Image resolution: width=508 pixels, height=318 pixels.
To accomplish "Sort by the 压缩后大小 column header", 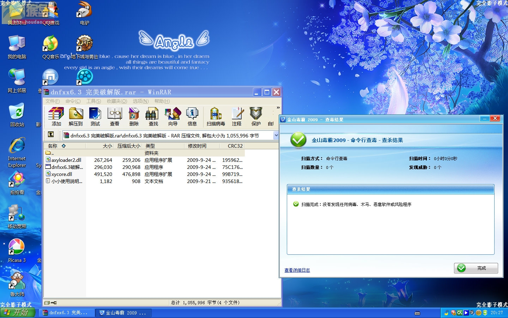I will [x=128, y=146].
